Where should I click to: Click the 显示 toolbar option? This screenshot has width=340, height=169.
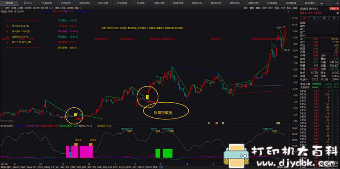pos(246,8)
